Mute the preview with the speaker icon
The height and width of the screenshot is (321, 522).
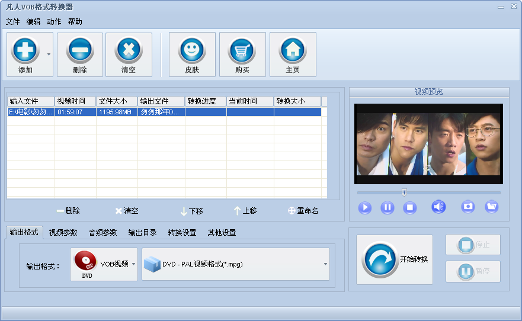tap(438, 207)
